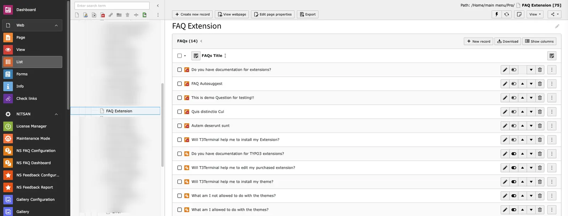
Task: Move 'This is demo Question for testing!!' down
Action: 531,98
